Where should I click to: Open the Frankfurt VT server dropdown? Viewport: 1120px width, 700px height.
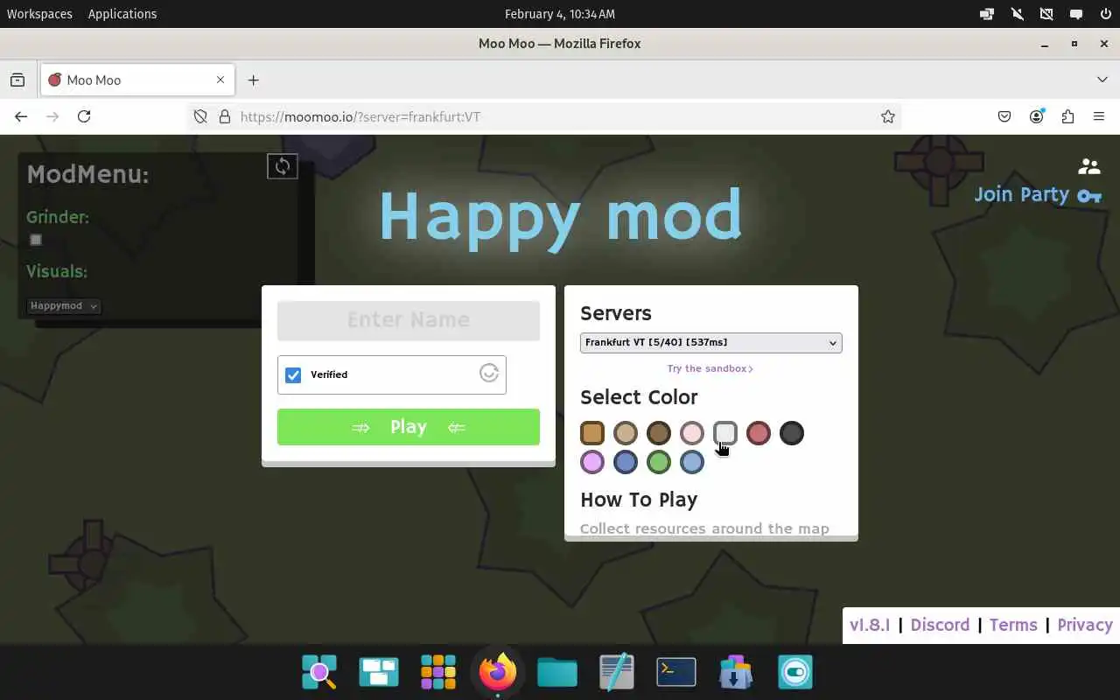tap(711, 342)
